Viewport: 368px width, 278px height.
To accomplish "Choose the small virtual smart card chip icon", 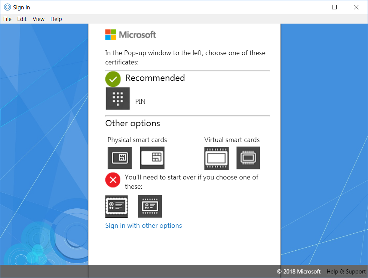I will [248, 158].
